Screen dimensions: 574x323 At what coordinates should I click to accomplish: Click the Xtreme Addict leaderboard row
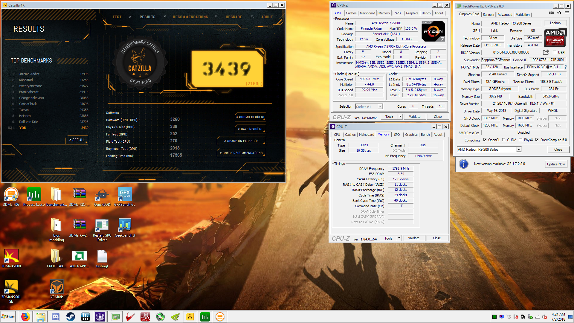pos(50,74)
